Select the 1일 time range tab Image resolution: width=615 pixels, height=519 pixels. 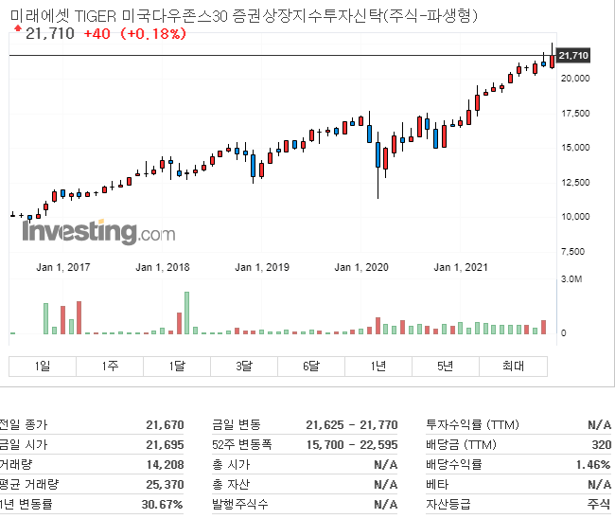tap(43, 367)
